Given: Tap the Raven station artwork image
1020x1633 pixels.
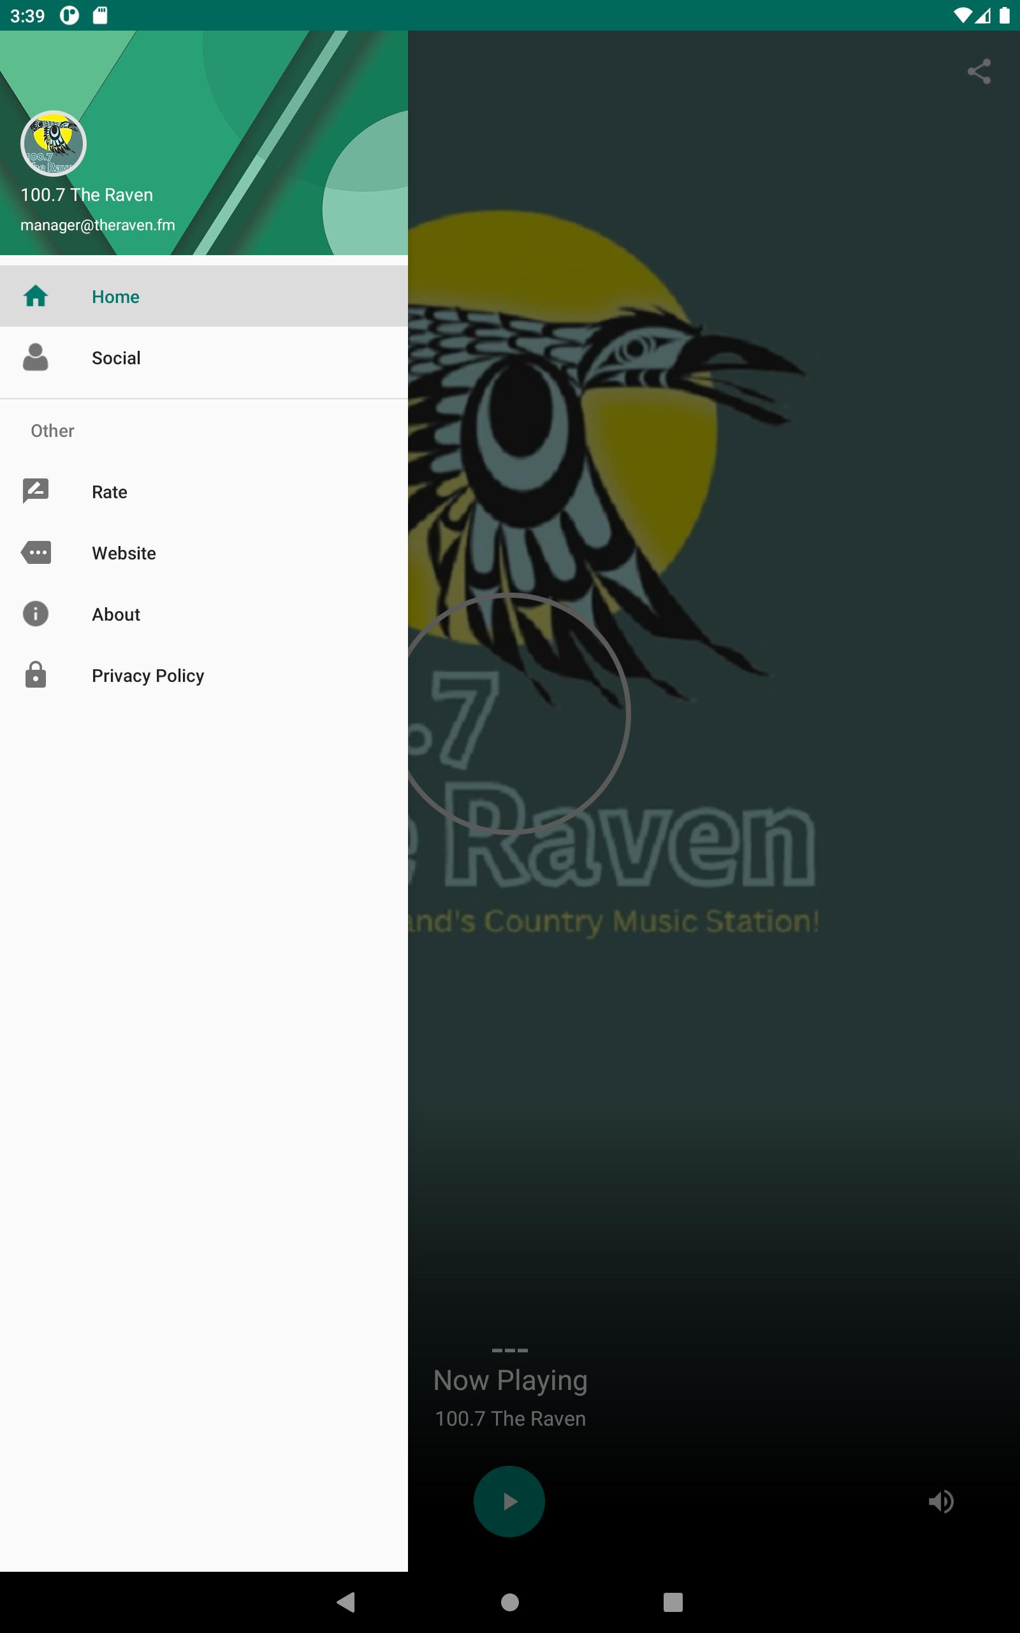Looking at the screenshot, I should click(x=614, y=573).
